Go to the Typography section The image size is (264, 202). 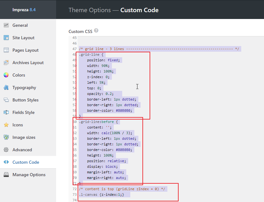click(x=28, y=87)
